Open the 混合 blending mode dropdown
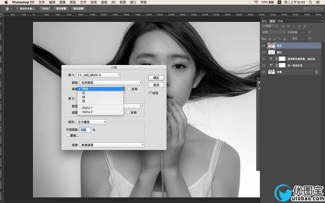 point(91,122)
